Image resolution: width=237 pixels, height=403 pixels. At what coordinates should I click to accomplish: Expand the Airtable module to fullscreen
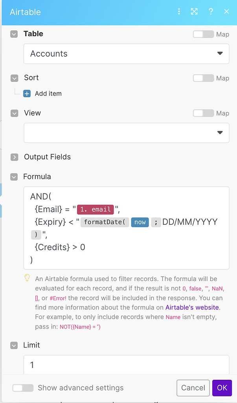click(194, 12)
